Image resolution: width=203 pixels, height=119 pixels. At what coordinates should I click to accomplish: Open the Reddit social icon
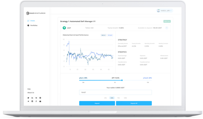pyautogui.click(x=40, y=98)
